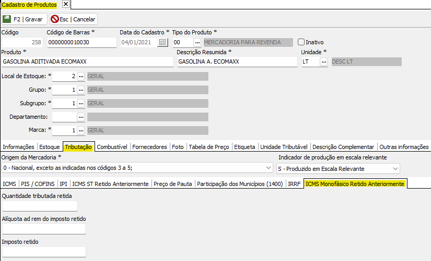Open the PIS / COFINS tab
This screenshot has width=431, height=261.
click(x=39, y=184)
